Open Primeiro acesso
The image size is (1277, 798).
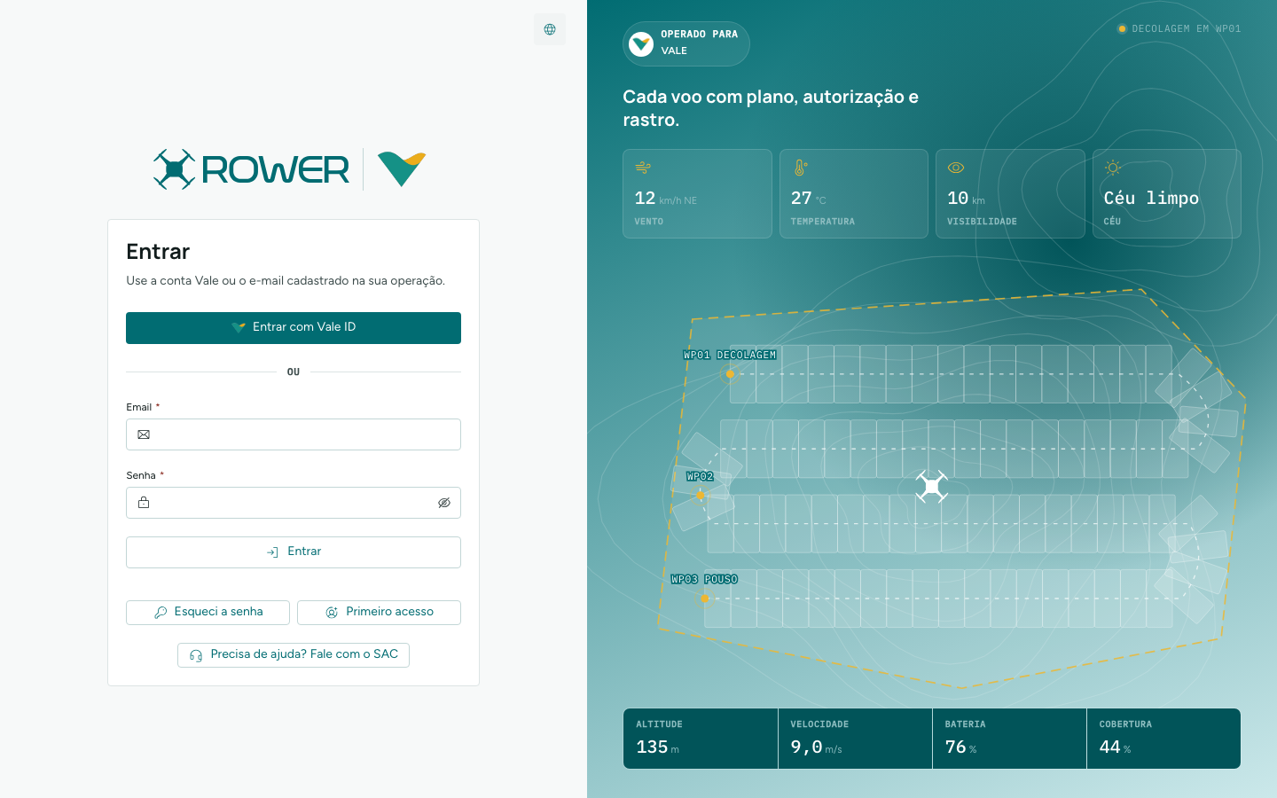(379, 613)
